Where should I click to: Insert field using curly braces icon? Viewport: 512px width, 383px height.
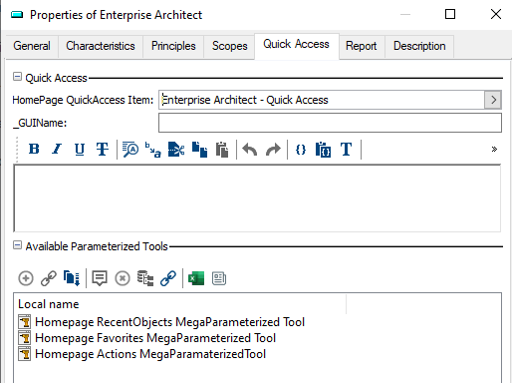pyautogui.click(x=301, y=150)
